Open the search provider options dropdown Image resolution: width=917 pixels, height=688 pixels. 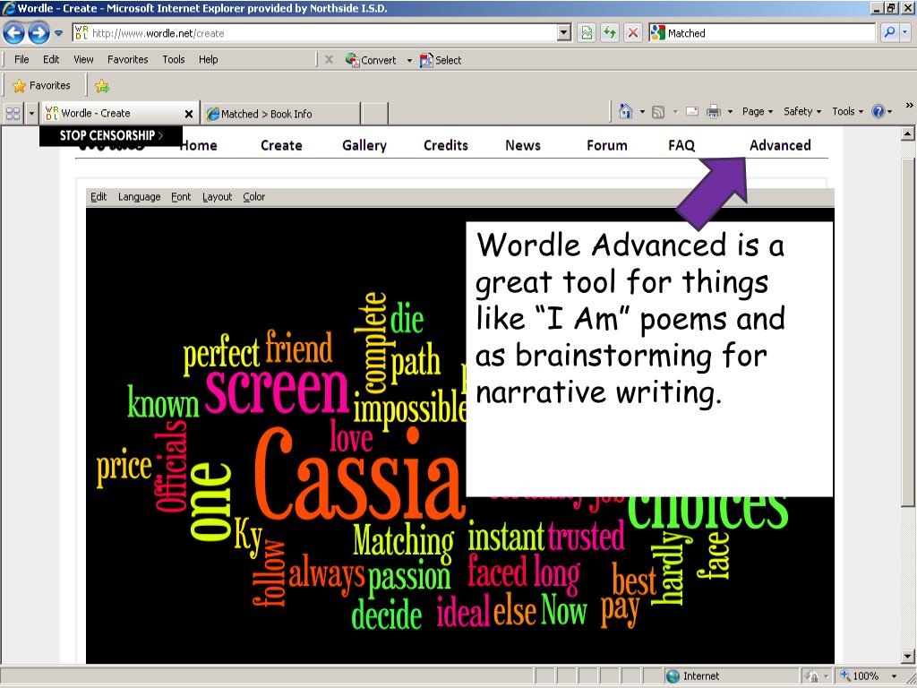[905, 33]
